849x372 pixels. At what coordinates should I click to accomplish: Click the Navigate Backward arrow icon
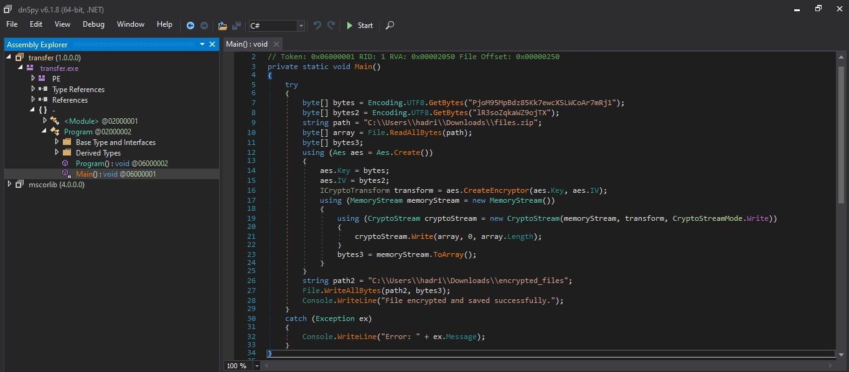[x=190, y=26]
